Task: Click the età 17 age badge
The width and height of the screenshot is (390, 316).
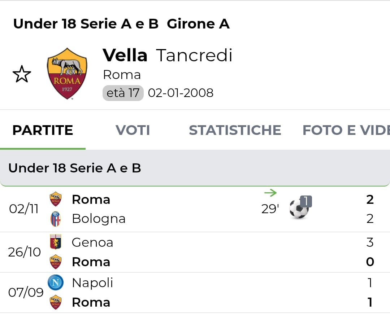Action: (123, 93)
